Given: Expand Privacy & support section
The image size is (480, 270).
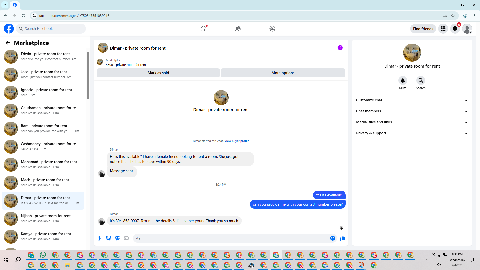Looking at the screenshot, I should [412, 133].
